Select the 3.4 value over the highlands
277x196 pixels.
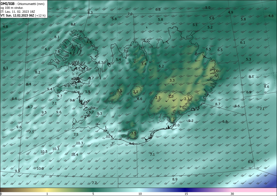(x=144, y=64)
